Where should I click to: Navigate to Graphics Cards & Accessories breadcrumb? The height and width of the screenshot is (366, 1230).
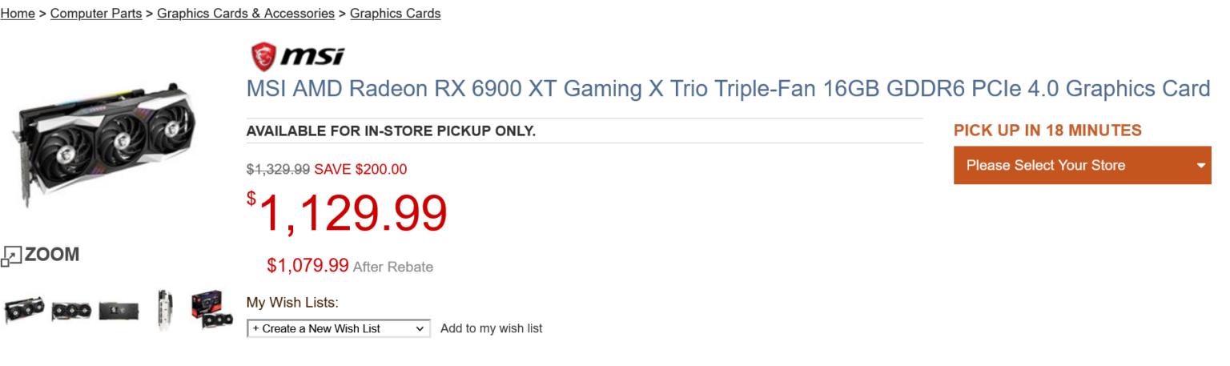tap(246, 14)
